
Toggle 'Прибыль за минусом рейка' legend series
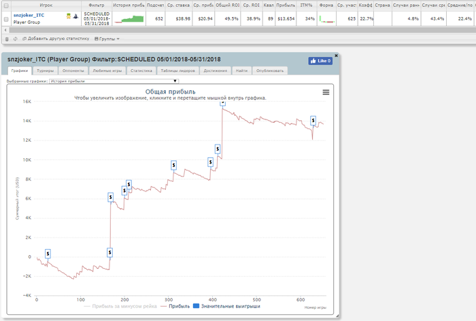tap(120, 307)
